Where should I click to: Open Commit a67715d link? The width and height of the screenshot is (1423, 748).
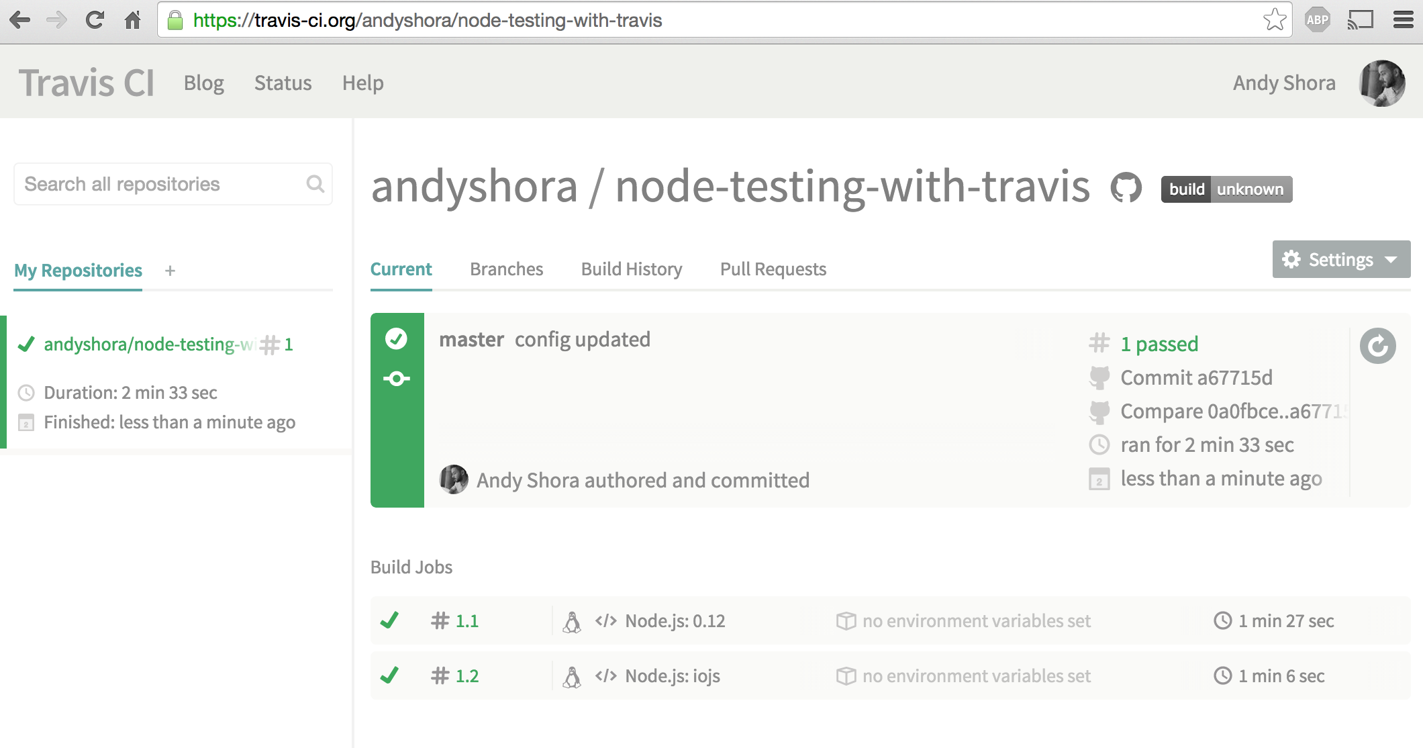1195,378
